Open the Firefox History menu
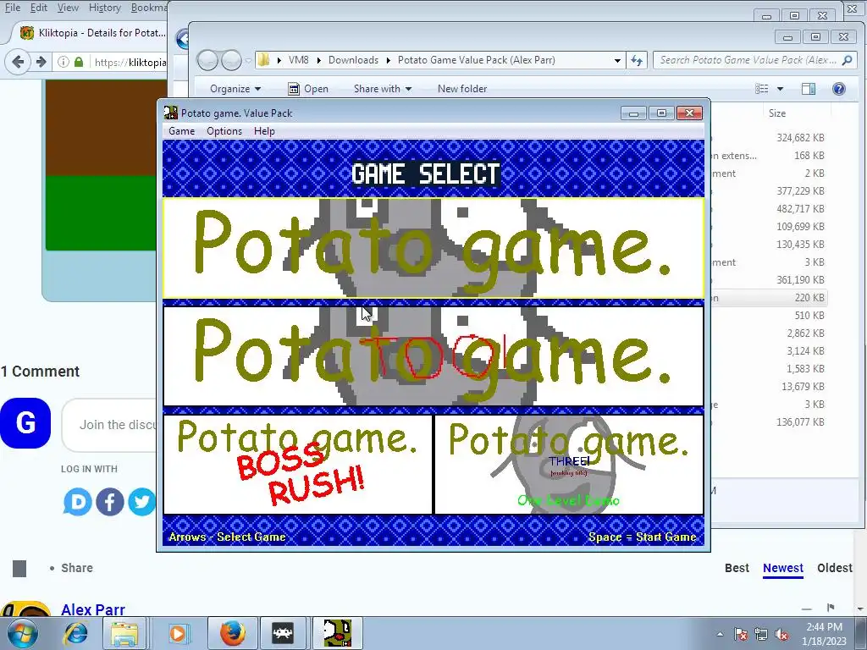The image size is (867, 650). [104, 8]
